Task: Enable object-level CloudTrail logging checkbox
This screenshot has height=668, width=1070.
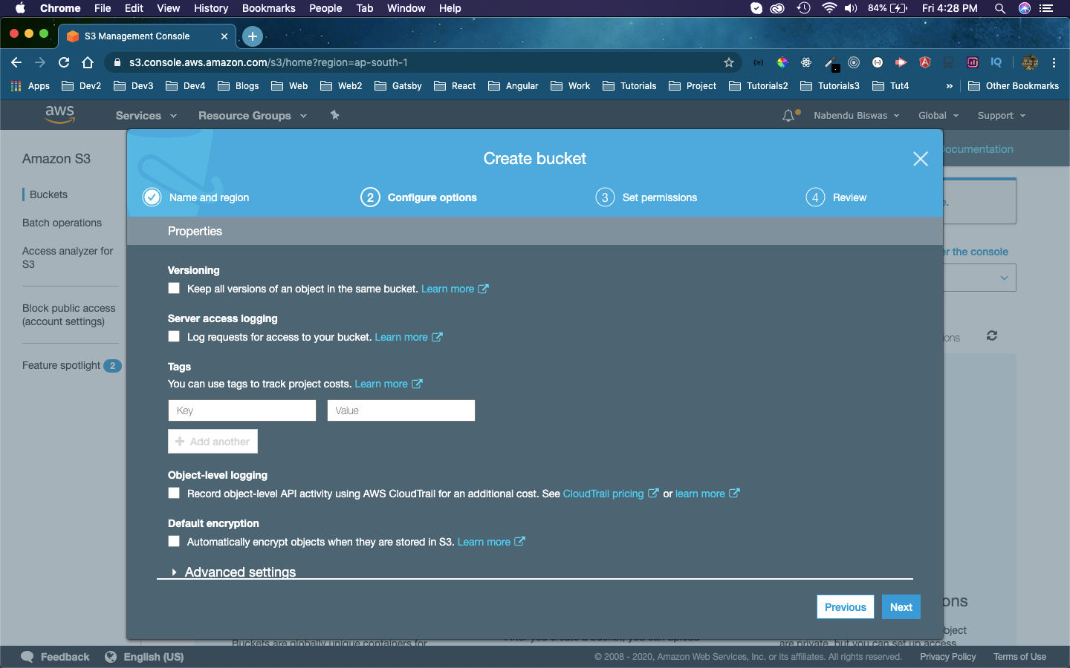Action: click(x=174, y=493)
